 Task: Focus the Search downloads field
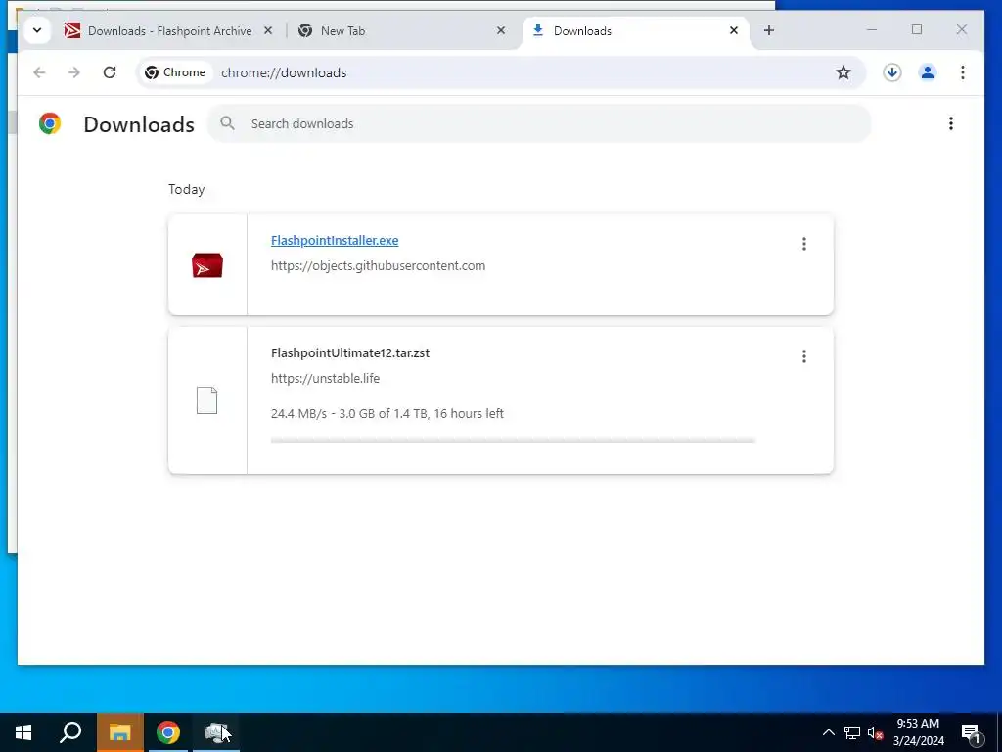pos(539,123)
